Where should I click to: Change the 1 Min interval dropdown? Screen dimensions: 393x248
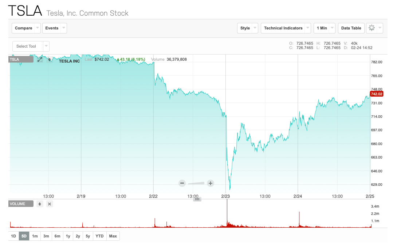point(324,28)
